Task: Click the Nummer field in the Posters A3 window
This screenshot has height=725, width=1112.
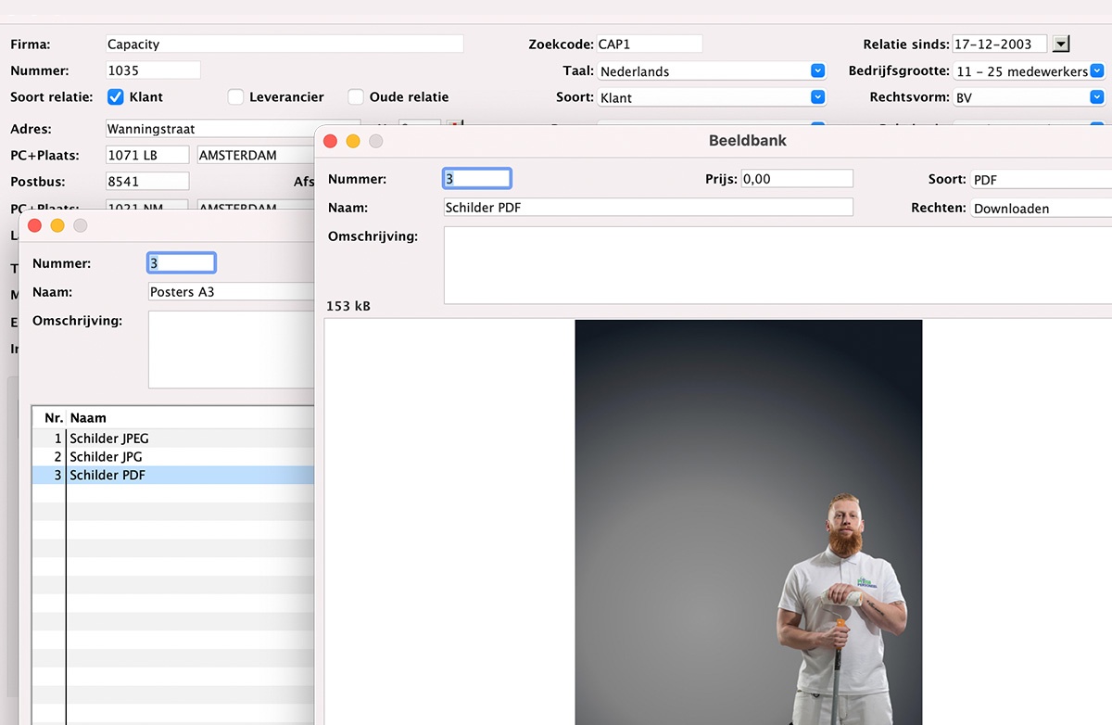Action: pyautogui.click(x=182, y=263)
